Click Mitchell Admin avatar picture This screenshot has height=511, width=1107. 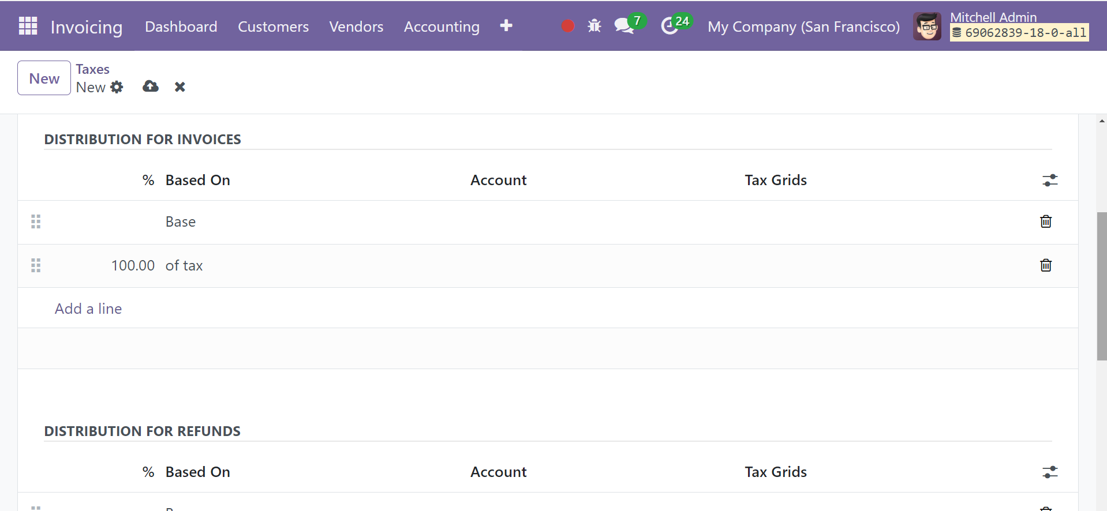[927, 26]
